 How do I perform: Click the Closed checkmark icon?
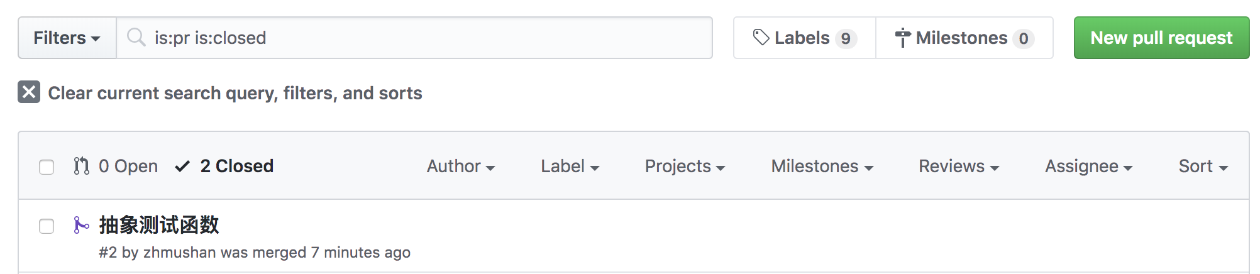pos(182,166)
